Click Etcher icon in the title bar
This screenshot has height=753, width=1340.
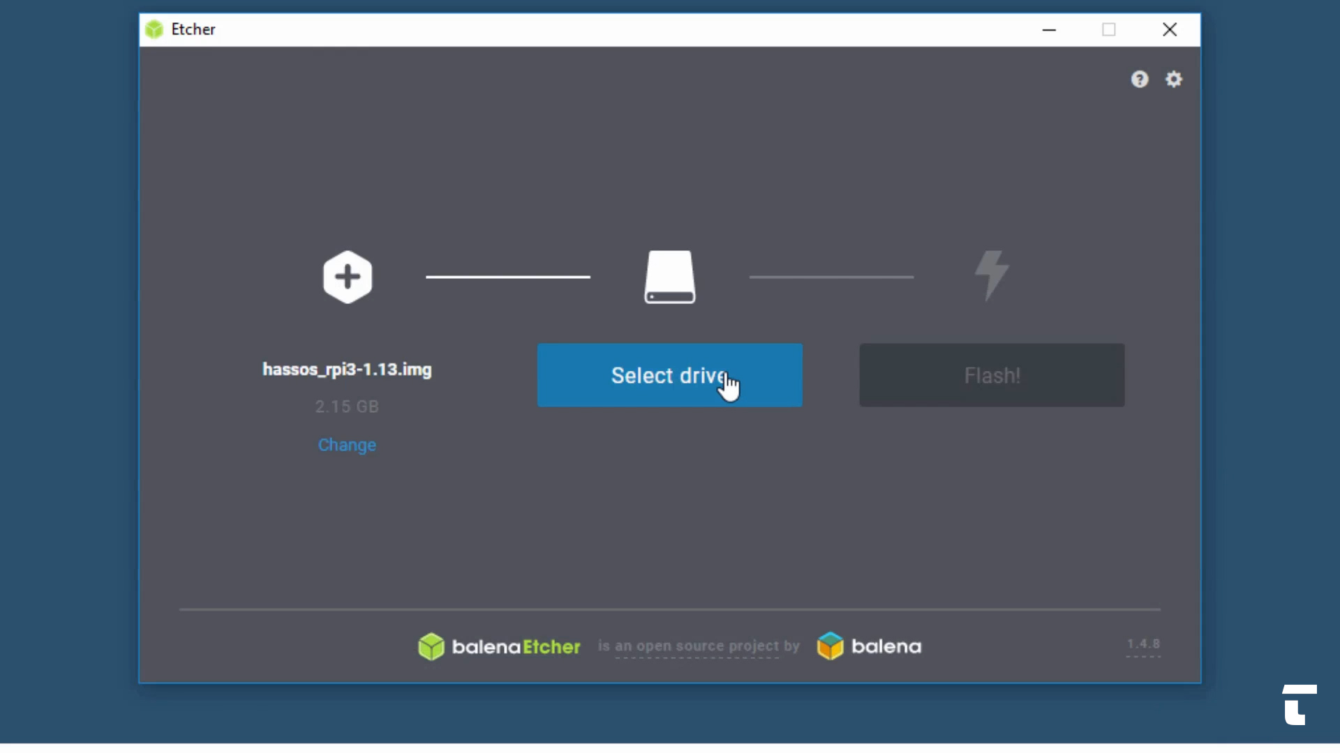click(x=154, y=29)
